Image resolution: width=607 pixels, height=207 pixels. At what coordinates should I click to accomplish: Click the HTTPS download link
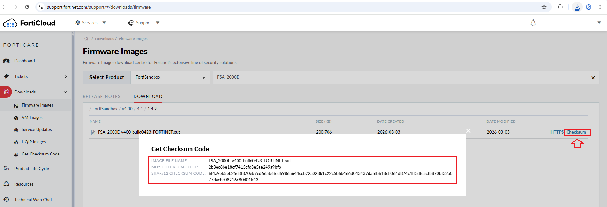(x=557, y=132)
